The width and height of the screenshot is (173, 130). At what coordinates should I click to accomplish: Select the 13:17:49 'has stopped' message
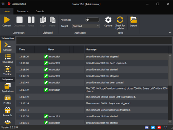click(102, 76)
